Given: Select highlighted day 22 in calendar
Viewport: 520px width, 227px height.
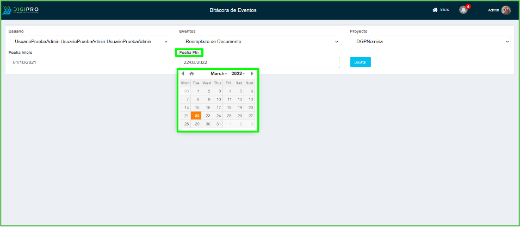Looking at the screenshot, I should [x=197, y=116].
